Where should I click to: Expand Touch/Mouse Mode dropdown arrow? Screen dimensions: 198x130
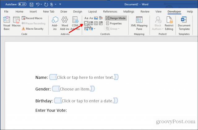click(x=56, y=5)
